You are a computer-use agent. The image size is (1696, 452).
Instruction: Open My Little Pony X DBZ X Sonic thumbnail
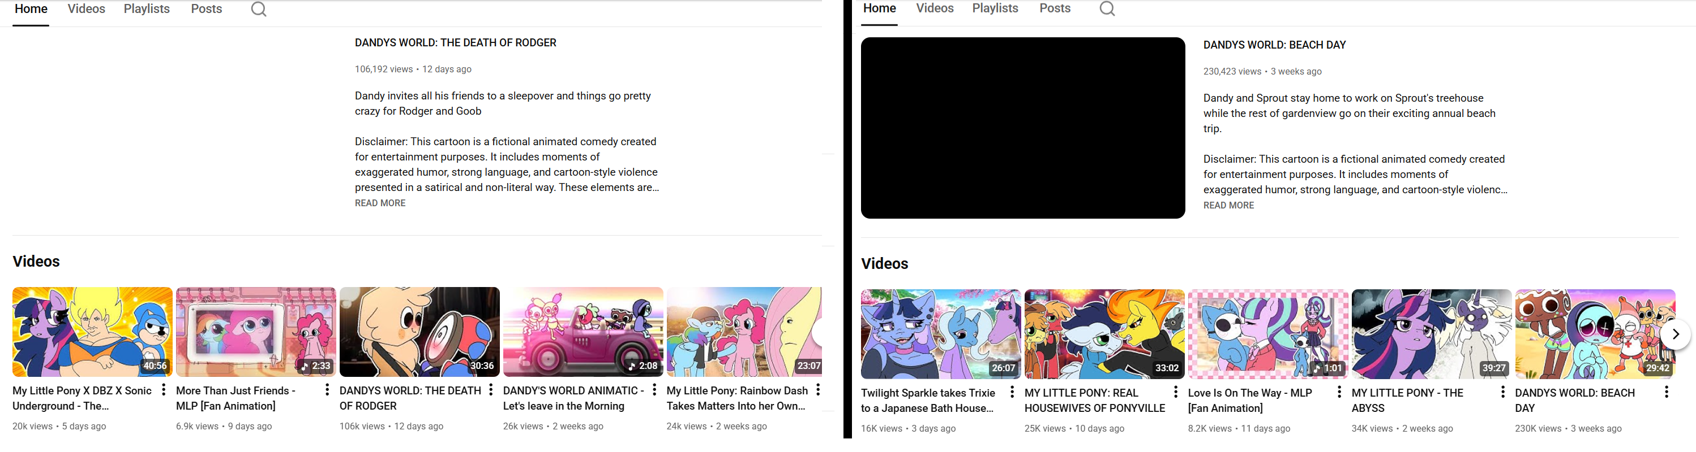92,332
